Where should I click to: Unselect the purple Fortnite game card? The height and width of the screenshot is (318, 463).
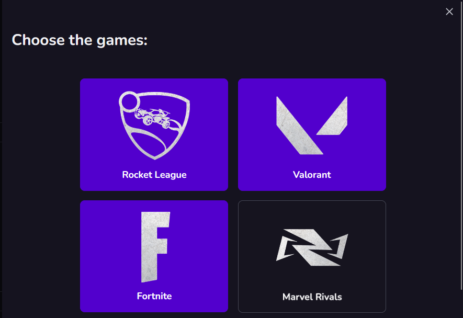point(154,256)
